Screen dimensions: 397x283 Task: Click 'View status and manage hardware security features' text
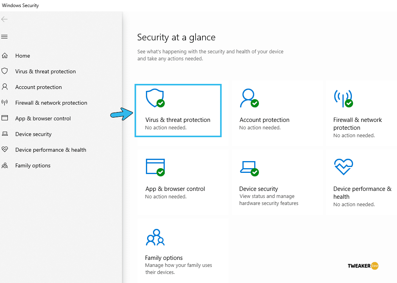[x=269, y=200]
